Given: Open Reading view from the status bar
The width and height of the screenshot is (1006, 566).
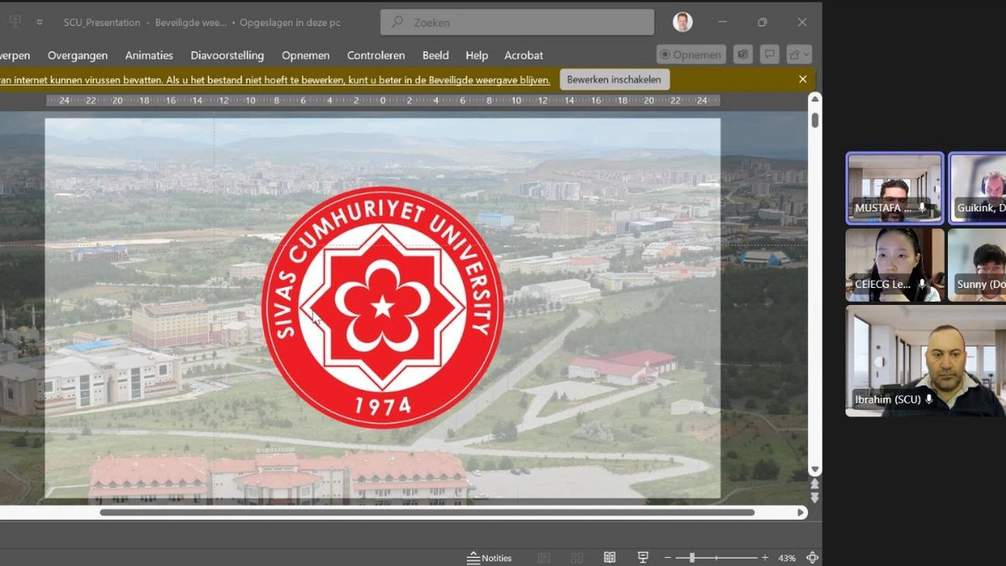Looking at the screenshot, I should 609,557.
